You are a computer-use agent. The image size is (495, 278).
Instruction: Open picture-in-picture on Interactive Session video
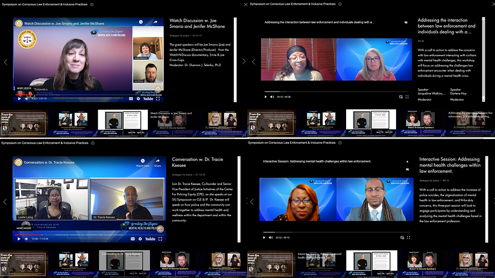tap(402, 237)
